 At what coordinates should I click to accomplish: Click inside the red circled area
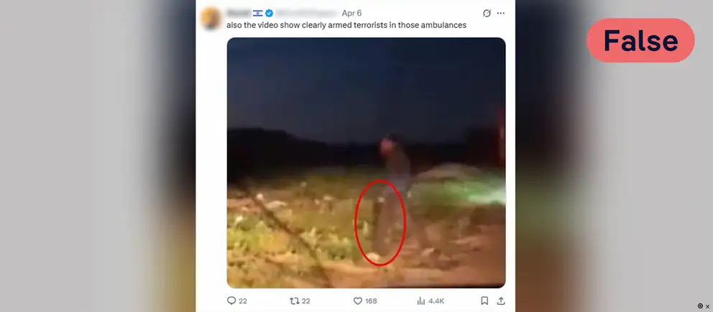380,222
